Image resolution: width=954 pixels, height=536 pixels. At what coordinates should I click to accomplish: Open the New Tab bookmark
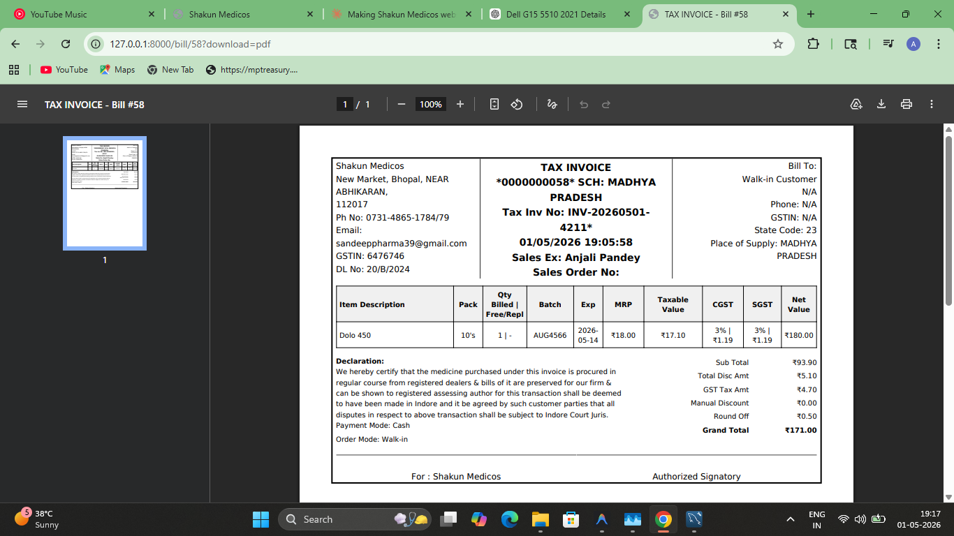(170, 70)
